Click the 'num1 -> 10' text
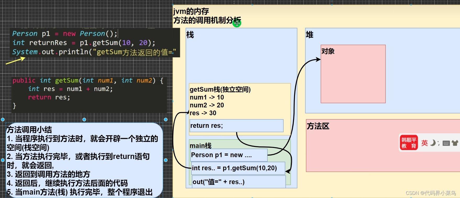This screenshot has width=460, height=198. click(207, 97)
